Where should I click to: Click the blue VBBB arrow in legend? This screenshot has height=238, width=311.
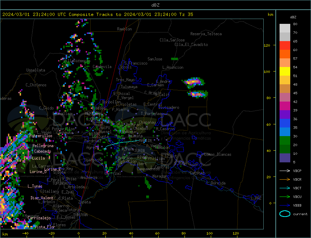pyautogui.click(x=285, y=206)
